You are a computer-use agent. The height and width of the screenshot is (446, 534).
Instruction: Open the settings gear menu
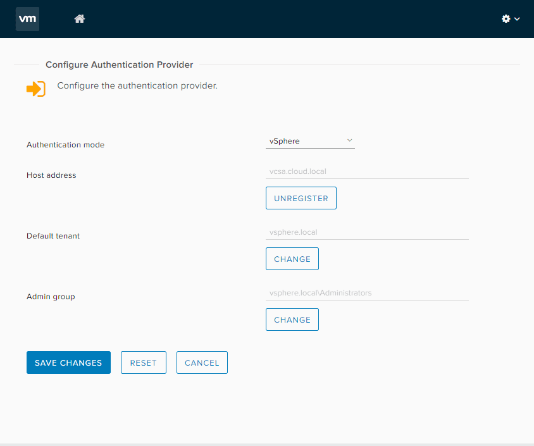[506, 19]
